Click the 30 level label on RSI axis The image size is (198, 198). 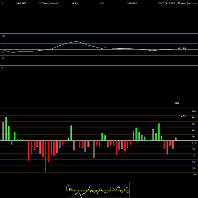click(x=3, y=58)
